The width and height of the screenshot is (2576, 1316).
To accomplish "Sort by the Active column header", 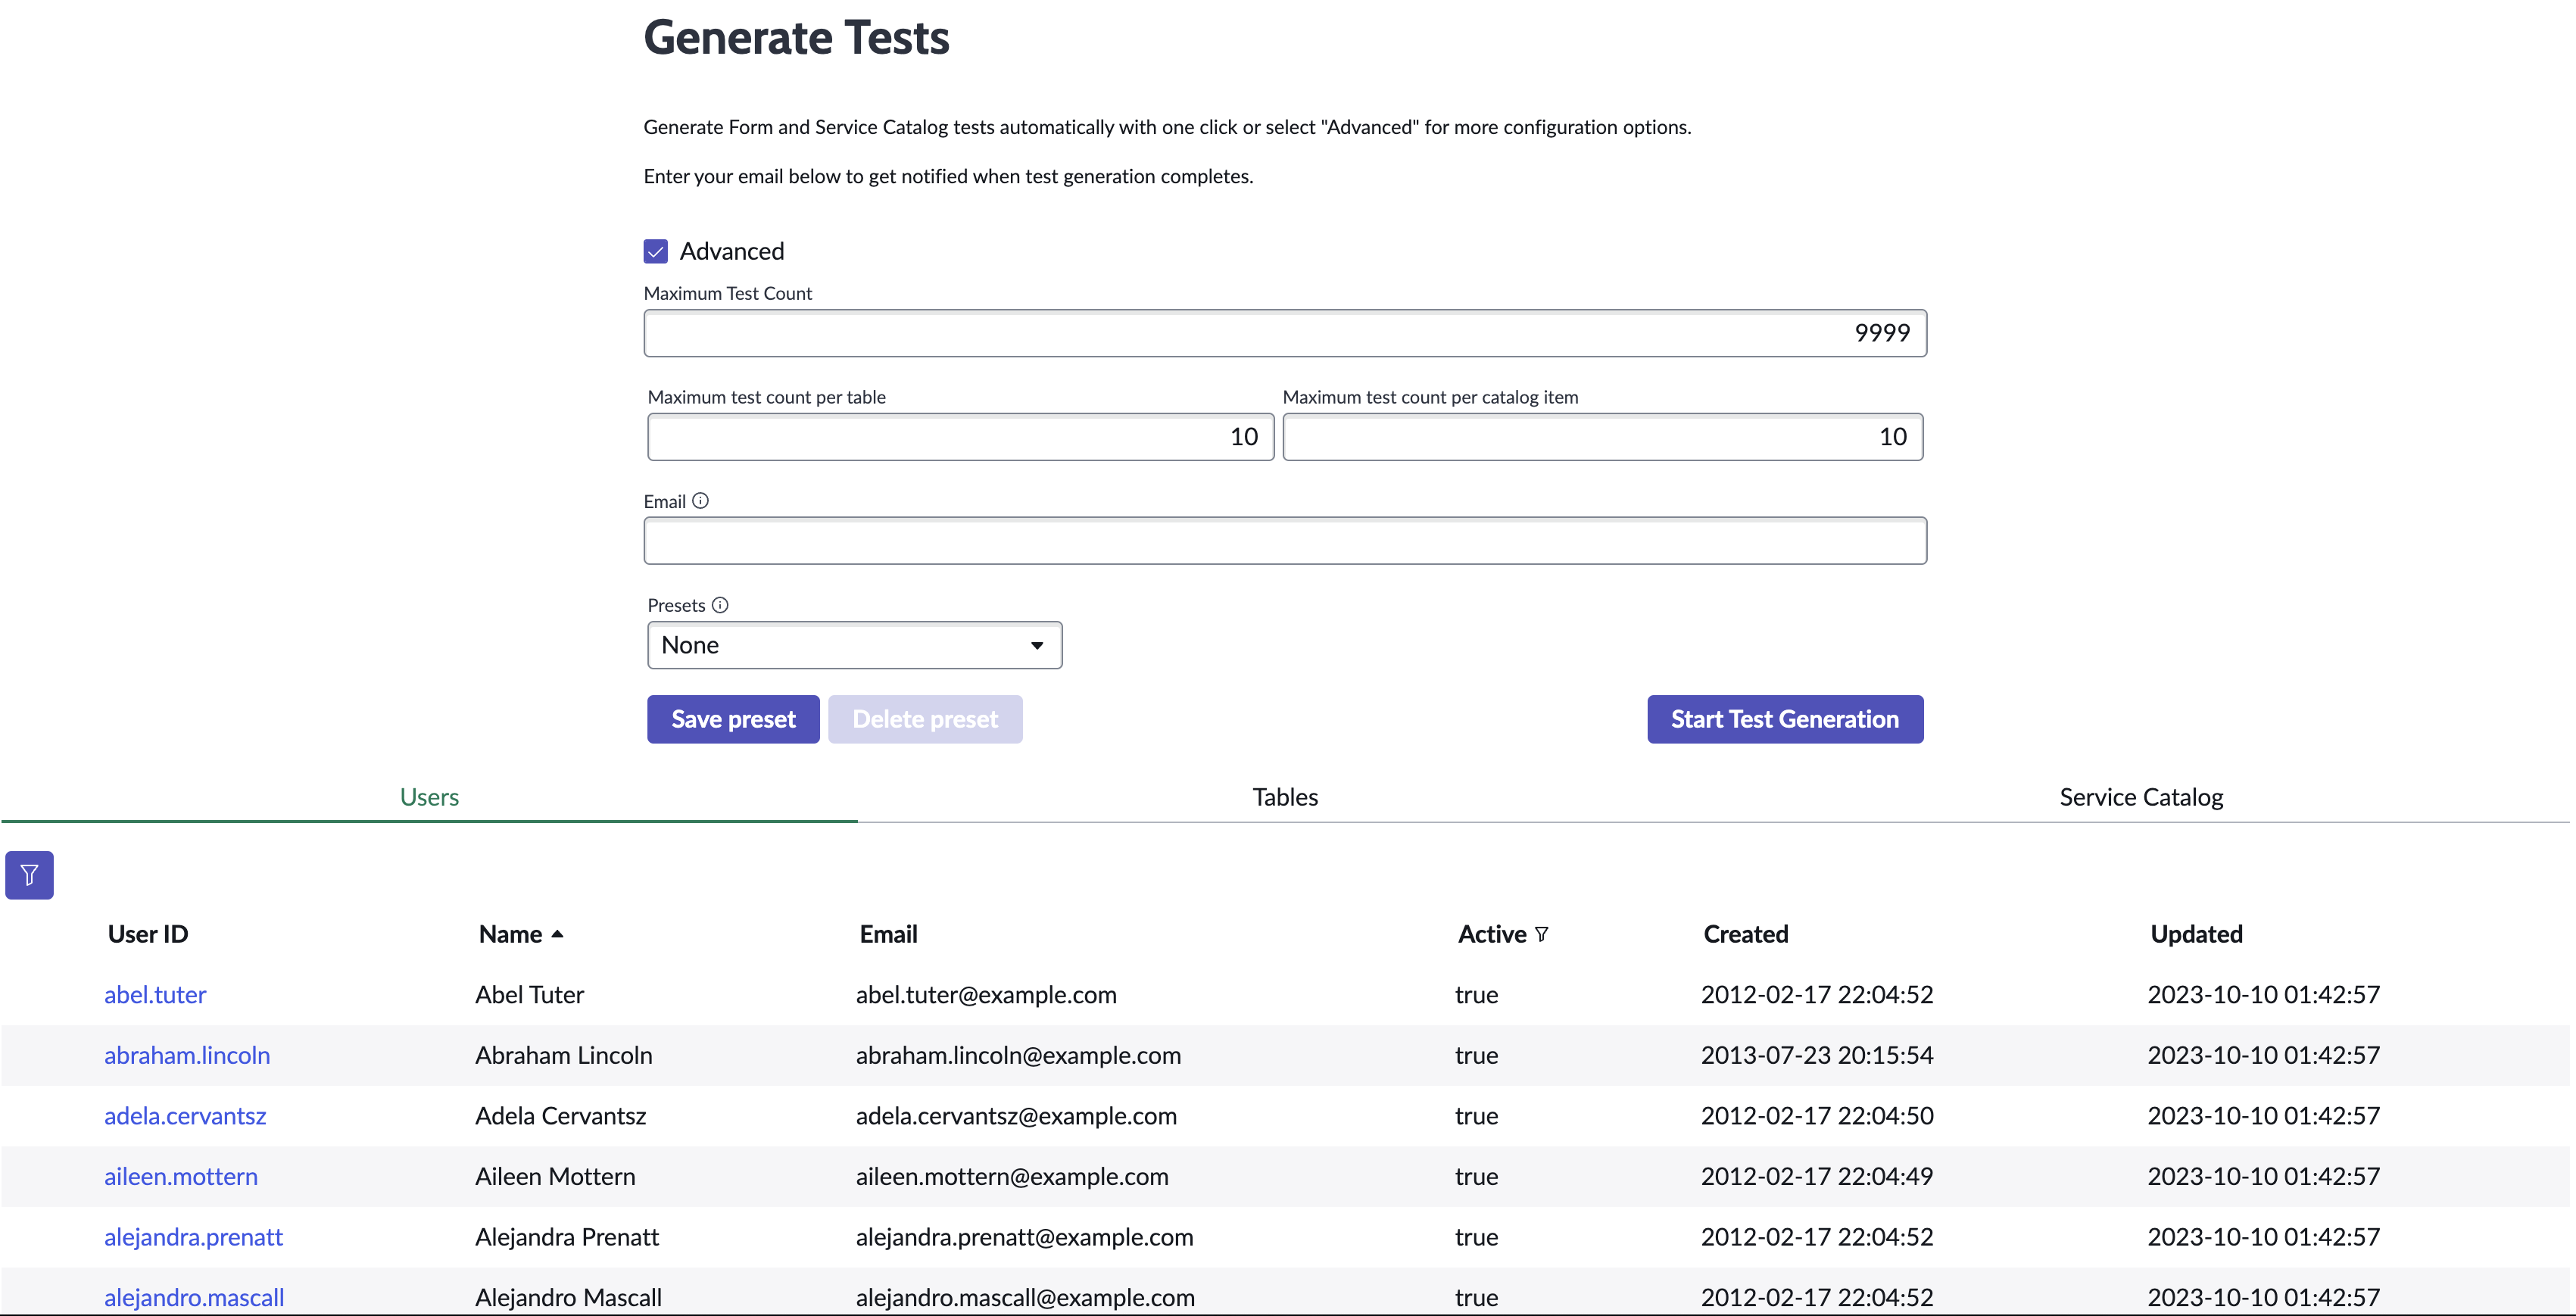I will click(1492, 934).
